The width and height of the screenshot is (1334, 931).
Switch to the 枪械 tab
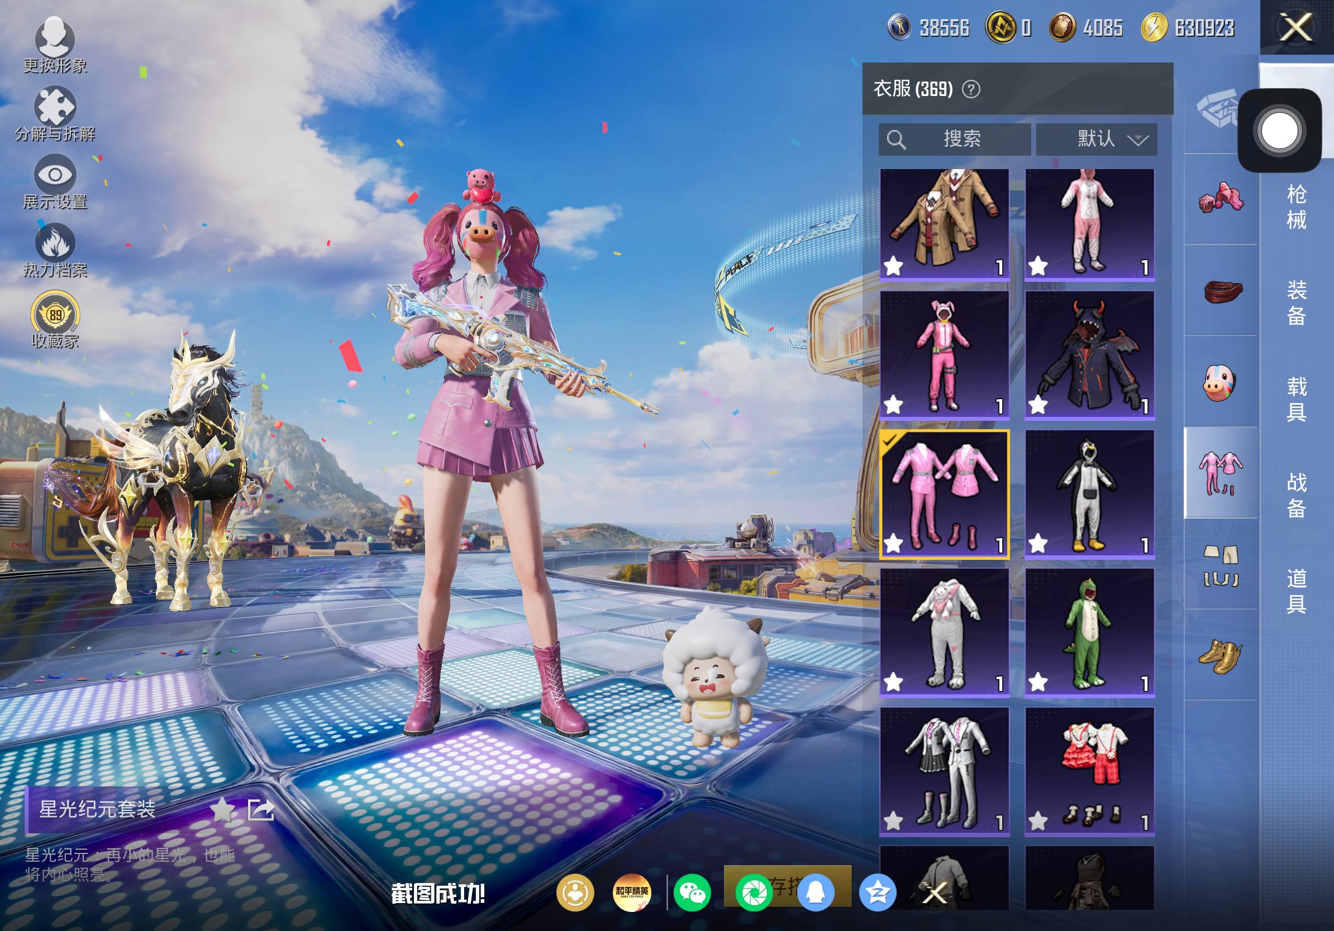pyautogui.click(x=1296, y=207)
